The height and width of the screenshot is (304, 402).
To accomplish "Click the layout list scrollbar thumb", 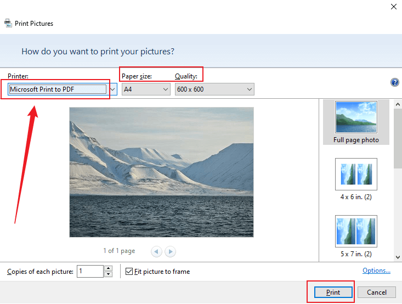I will [398, 138].
